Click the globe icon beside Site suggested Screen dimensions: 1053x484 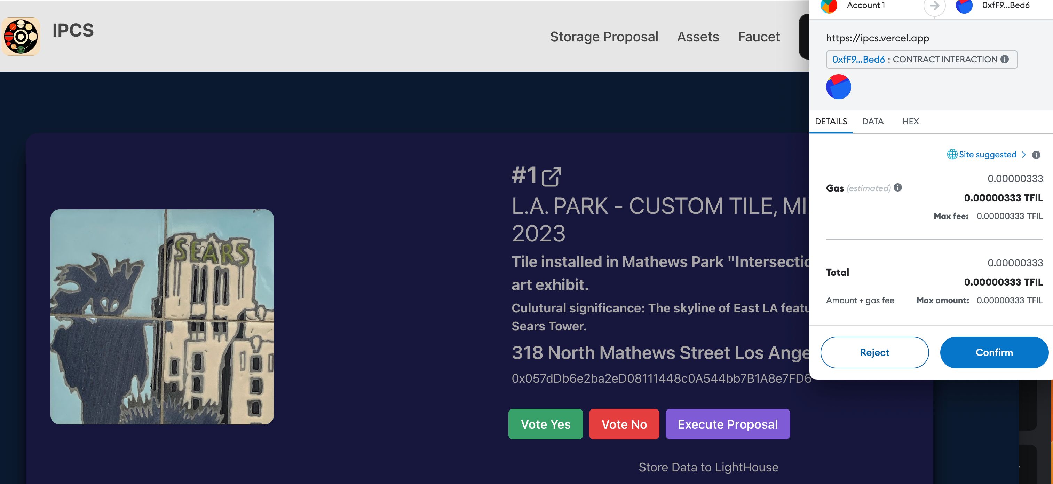pyautogui.click(x=952, y=154)
